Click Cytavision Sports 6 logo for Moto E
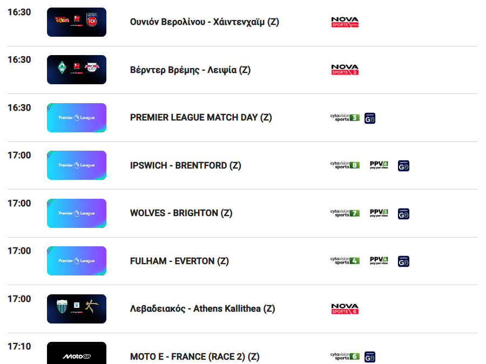This screenshot has height=364, width=486. pyautogui.click(x=345, y=356)
